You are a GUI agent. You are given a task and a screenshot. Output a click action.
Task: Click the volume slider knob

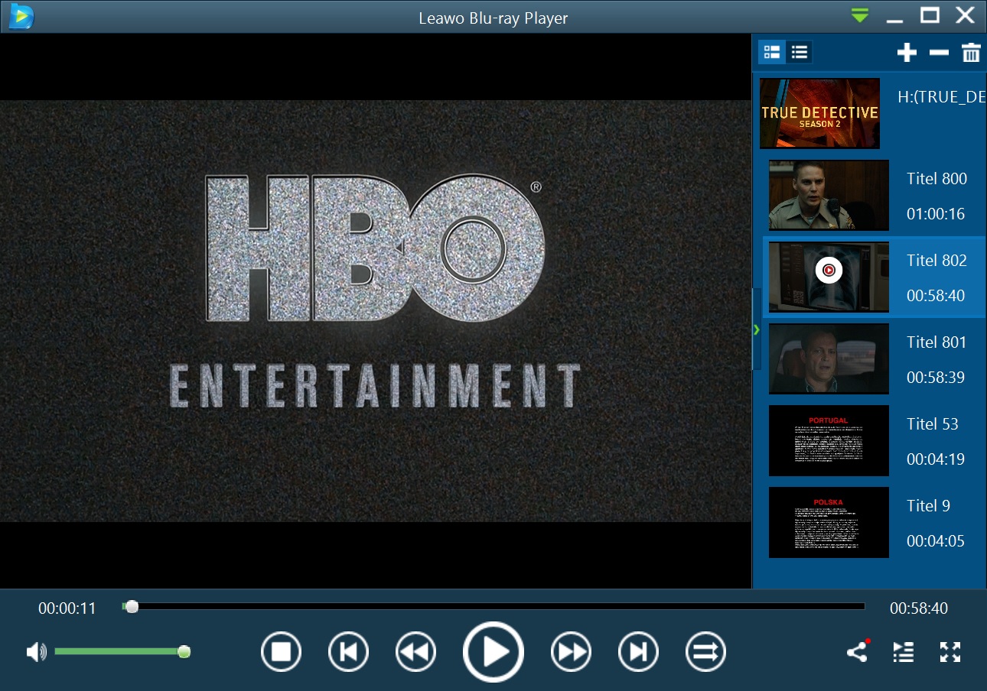tap(184, 652)
